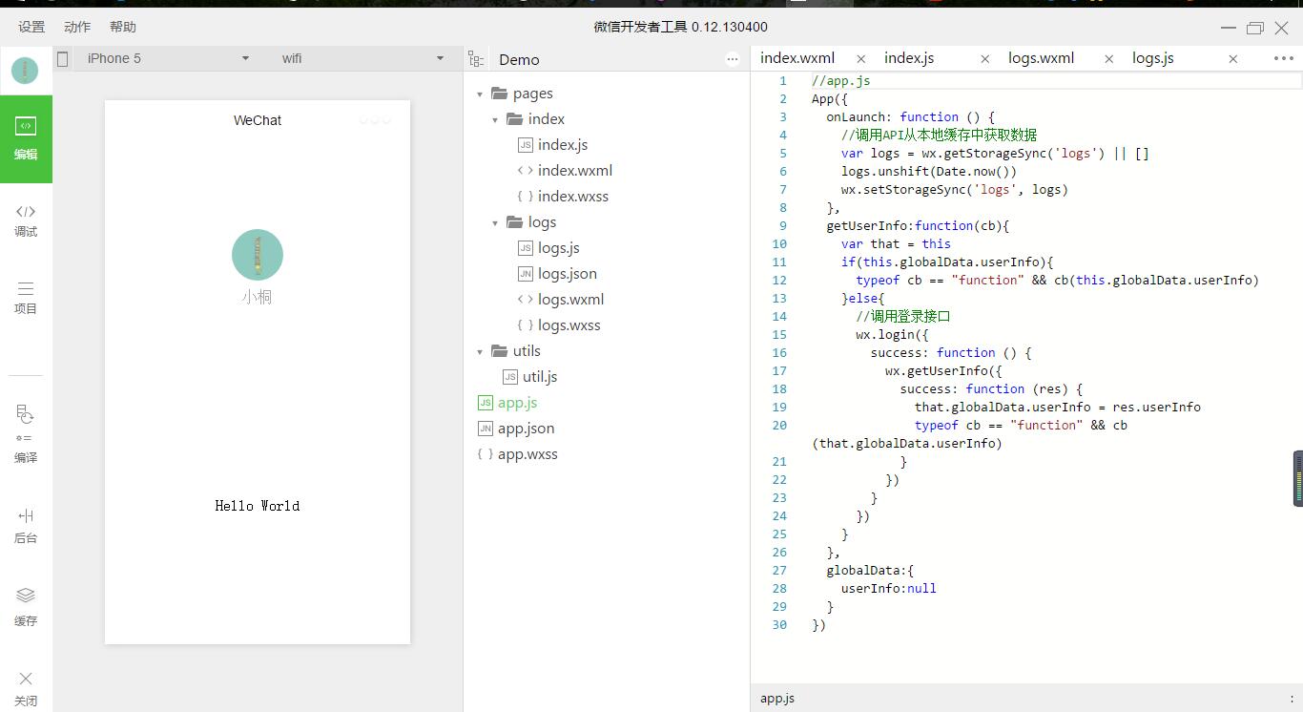
Task: Click the braces icon of app.wxss file
Action: point(486,454)
